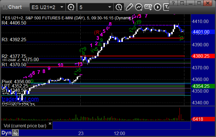
Task: Click the Vol (current price bar) label
Action: [x=25, y=126]
